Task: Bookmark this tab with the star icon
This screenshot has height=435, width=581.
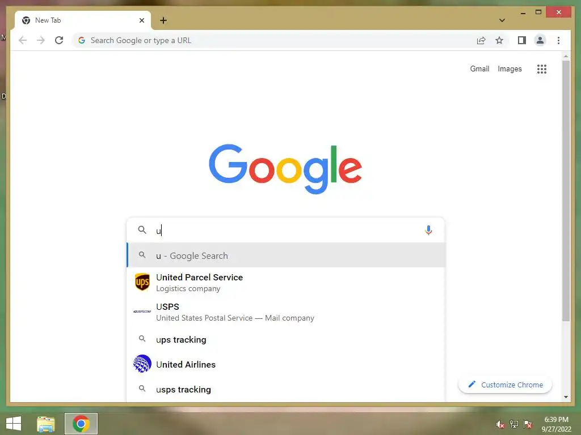Action: (x=499, y=40)
